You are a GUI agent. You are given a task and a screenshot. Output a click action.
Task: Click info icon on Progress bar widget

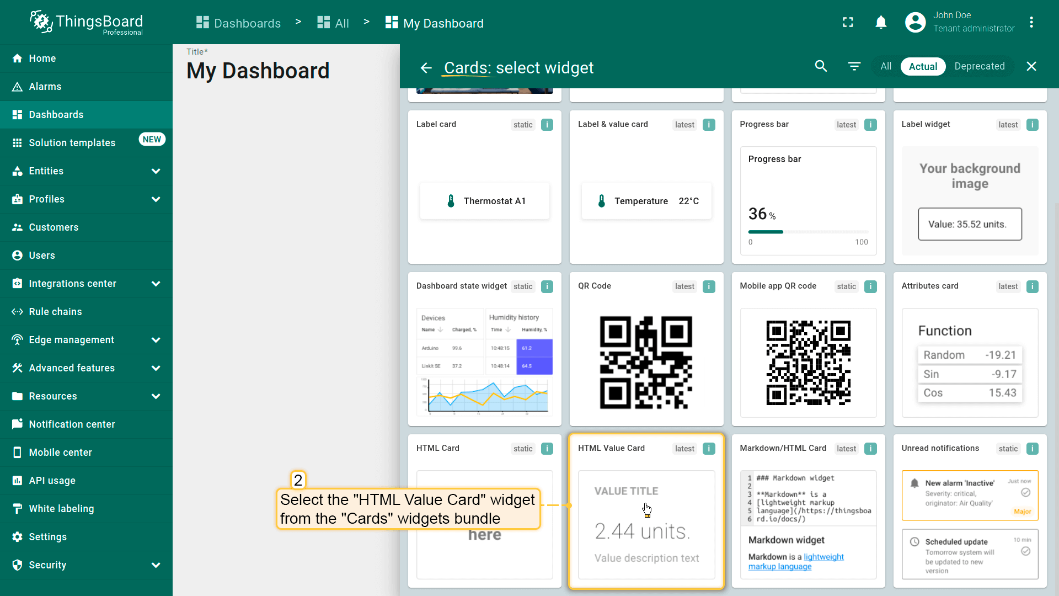point(870,125)
